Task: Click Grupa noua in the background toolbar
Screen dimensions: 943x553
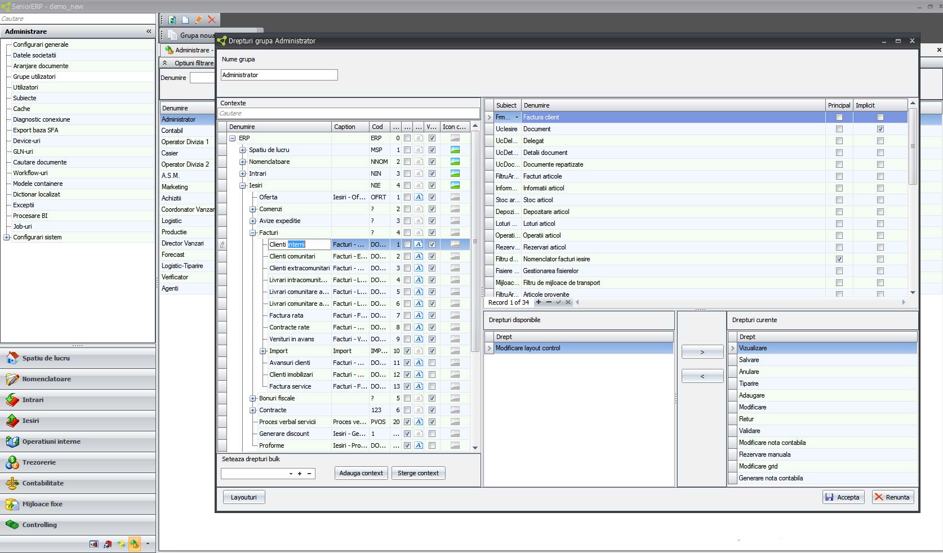Action: (192, 35)
